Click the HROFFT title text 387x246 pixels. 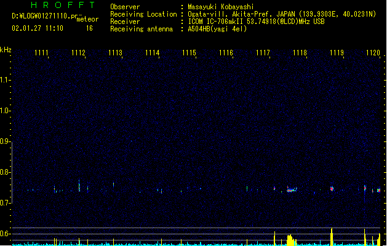click(x=63, y=5)
